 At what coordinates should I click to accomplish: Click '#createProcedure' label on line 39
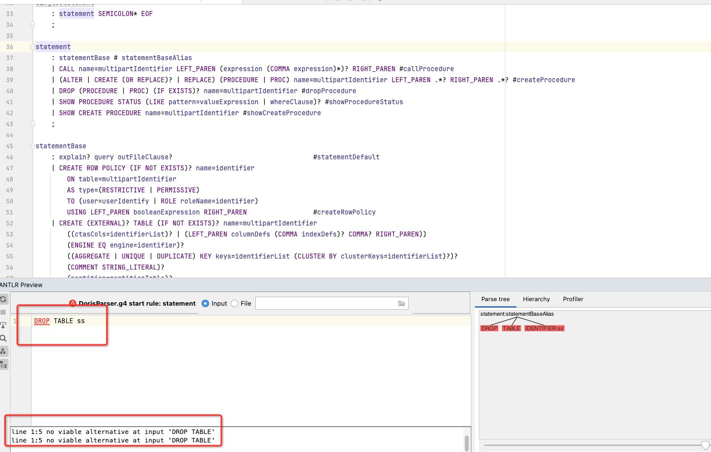tap(544, 80)
